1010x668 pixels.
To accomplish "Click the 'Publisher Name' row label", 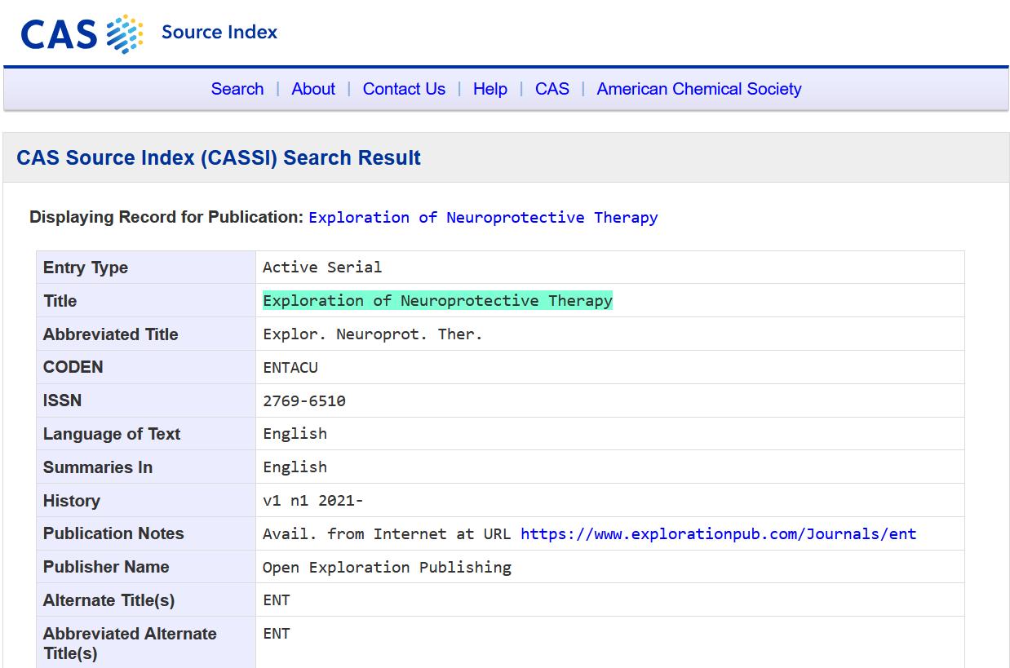I will click(106, 567).
